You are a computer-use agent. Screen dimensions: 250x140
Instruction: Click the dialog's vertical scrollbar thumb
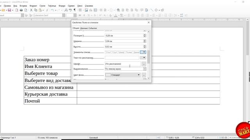tap(148, 57)
